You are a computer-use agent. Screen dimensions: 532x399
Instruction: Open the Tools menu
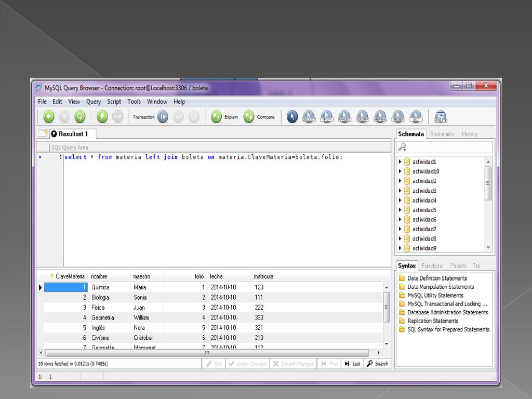134,101
